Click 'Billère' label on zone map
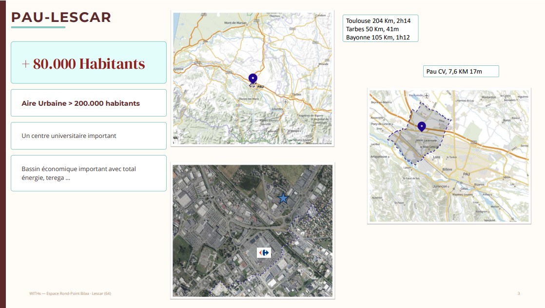 (x=448, y=169)
